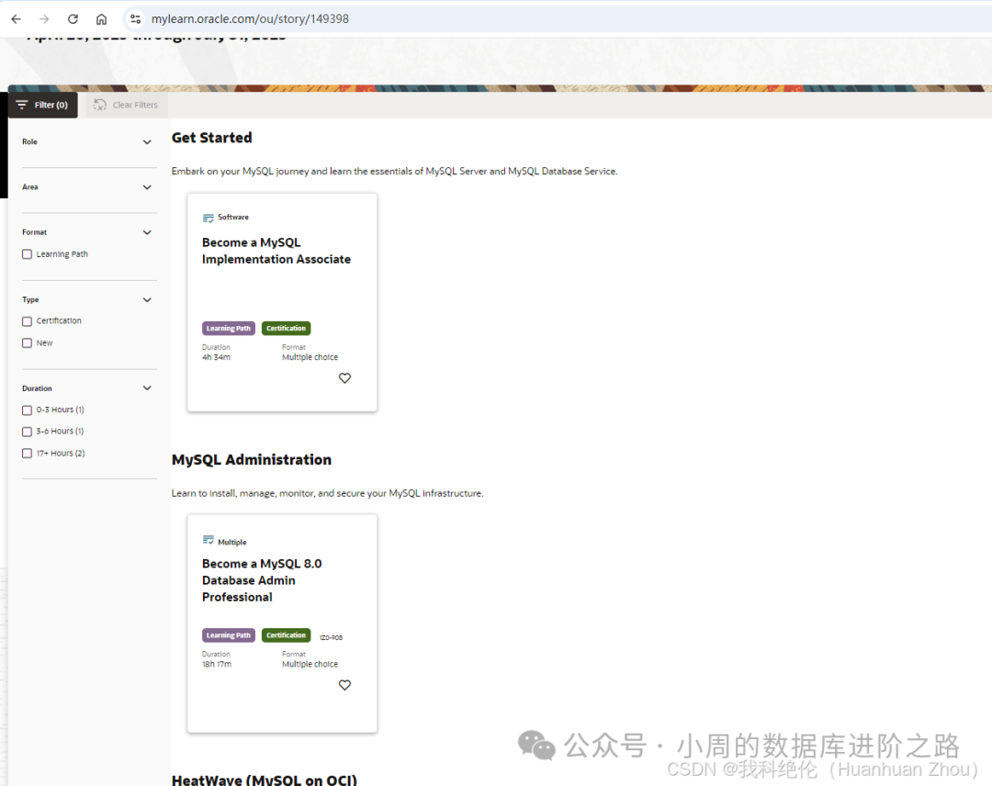Image resolution: width=992 pixels, height=786 pixels.
Task: Click Learning Path badge on Database Admin card
Action: click(229, 635)
